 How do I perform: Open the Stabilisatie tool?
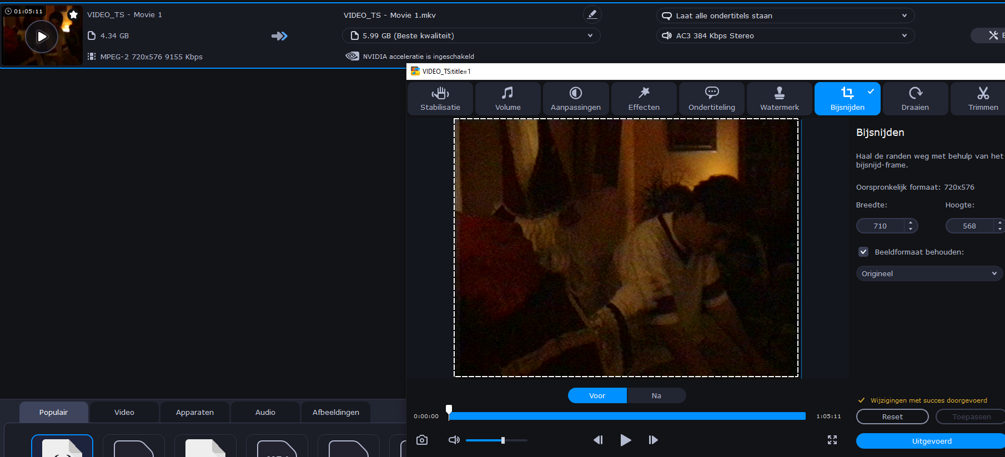pos(440,99)
